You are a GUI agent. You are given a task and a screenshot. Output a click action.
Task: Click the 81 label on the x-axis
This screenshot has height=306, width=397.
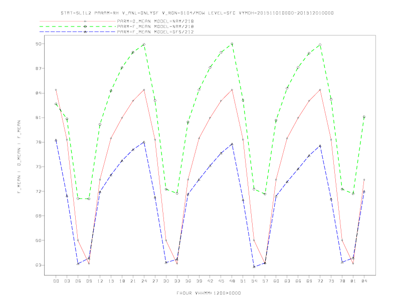click(353, 281)
